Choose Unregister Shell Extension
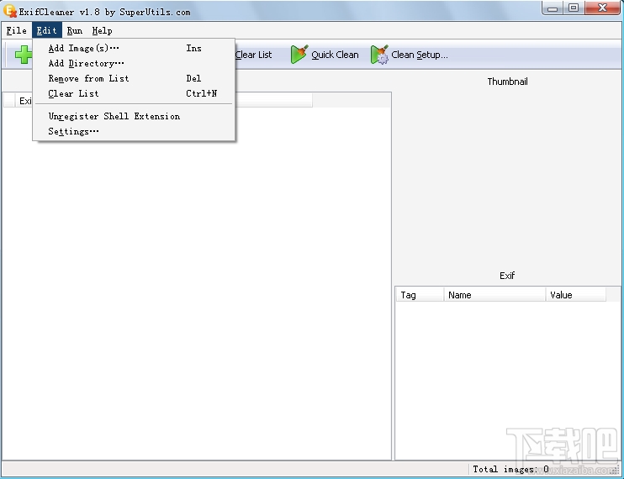 [x=134, y=116]
